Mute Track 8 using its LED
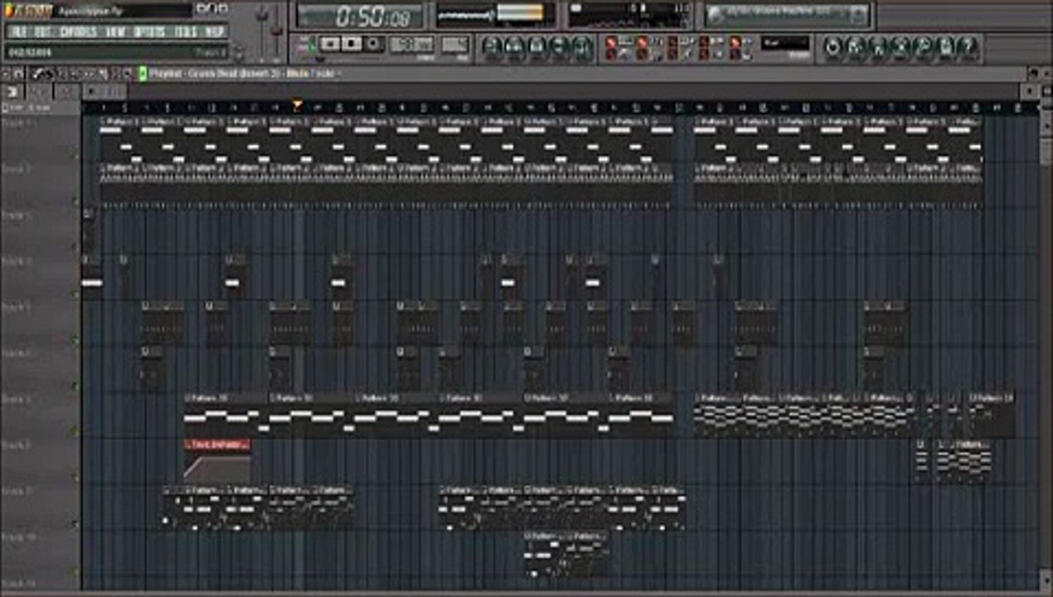Screen dimensions: 1053x597 [x=75, y=478]
